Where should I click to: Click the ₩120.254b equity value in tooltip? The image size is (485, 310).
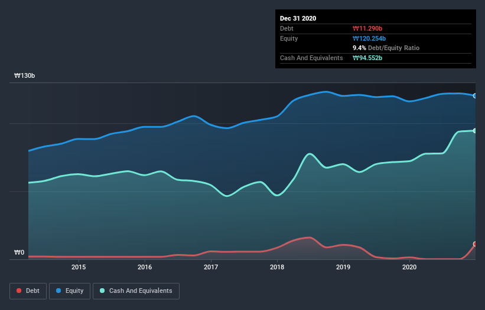pos(369,38)
